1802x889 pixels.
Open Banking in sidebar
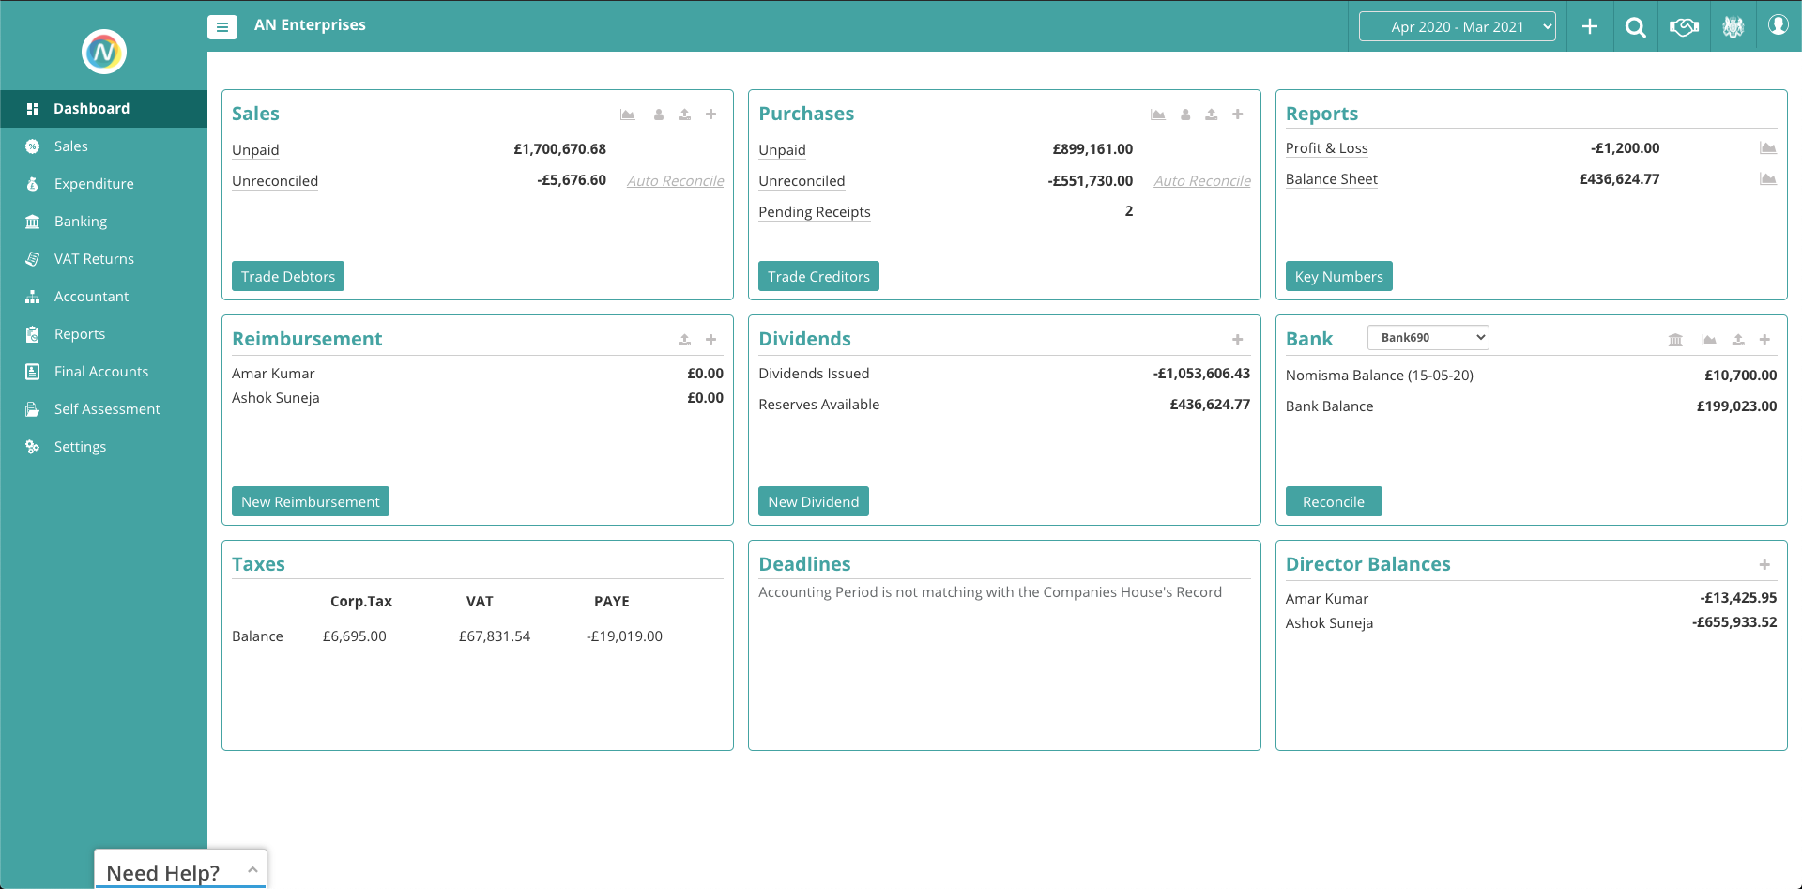click(103, 222)
